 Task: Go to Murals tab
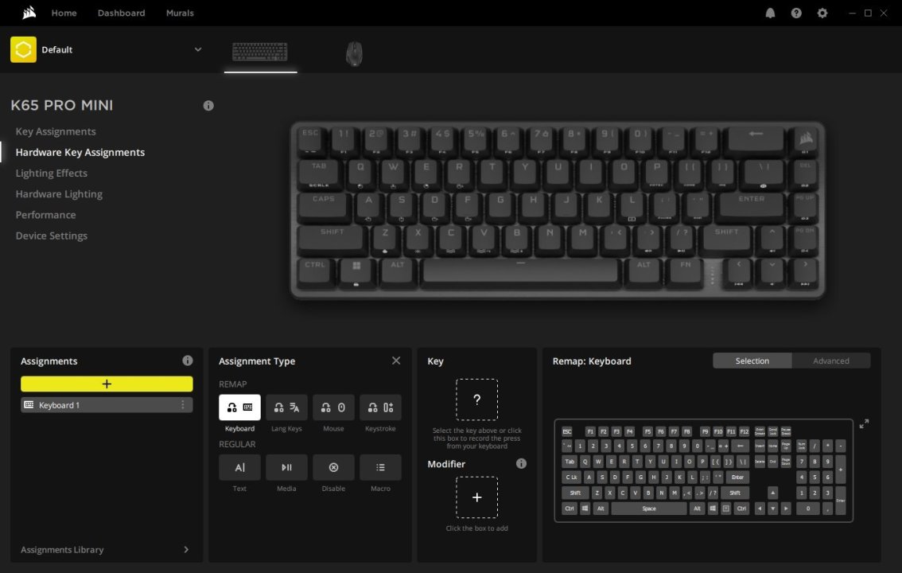coord(180,13)
